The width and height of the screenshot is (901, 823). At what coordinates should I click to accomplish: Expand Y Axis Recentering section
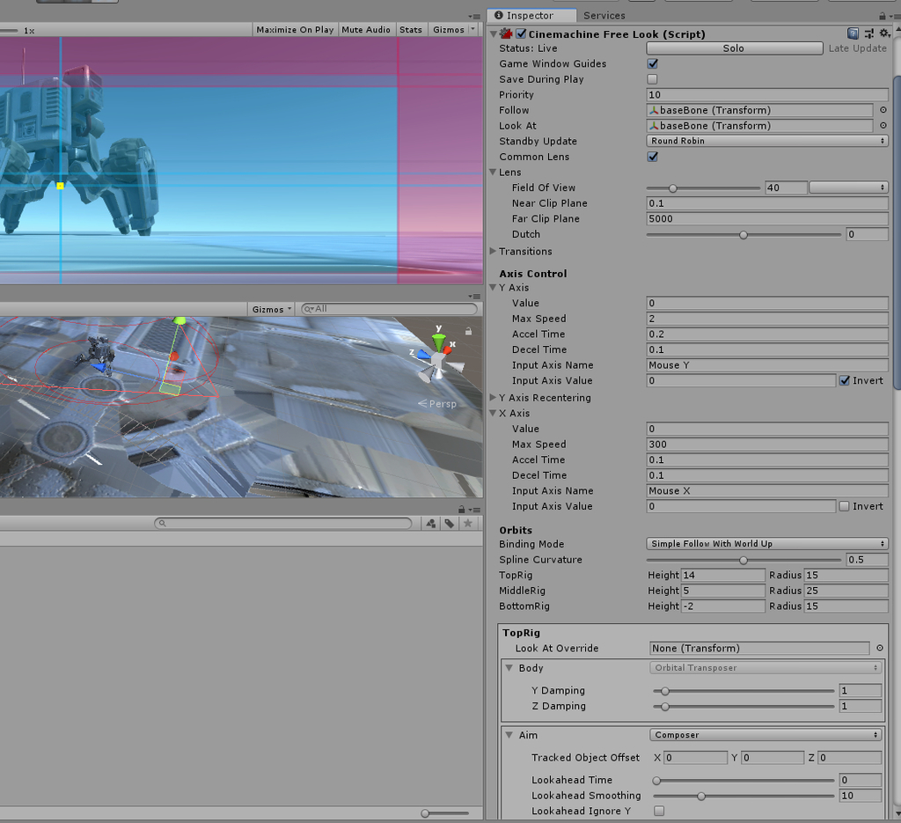pos(493,398)
